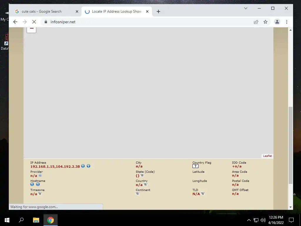The height and width of the screenshot is (226, 301).
Task: Click the Area Code label
Action: coord(240,172)
